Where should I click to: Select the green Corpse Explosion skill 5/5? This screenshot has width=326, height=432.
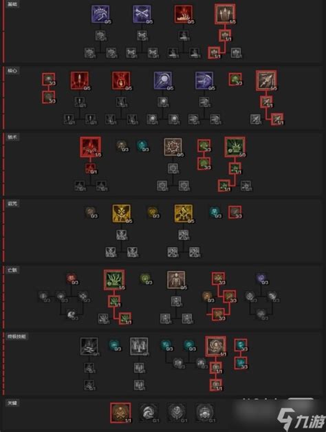[235, 147]
